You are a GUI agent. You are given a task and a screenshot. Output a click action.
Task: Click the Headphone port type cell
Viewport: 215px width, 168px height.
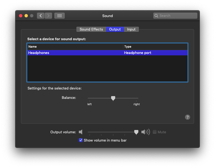(x=138, y=53)
